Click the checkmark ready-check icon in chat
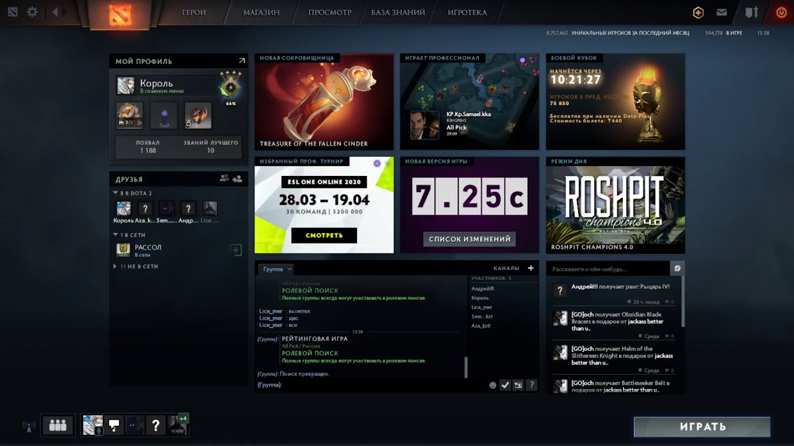The width and height of the screenshot is (794, 446). tap(506, 385)
